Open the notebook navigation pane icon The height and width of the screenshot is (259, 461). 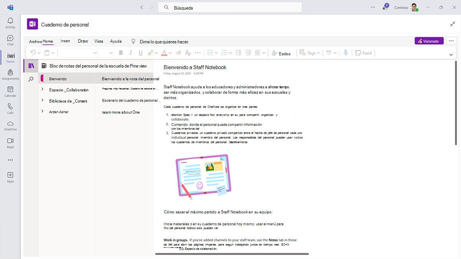(31, 66)
